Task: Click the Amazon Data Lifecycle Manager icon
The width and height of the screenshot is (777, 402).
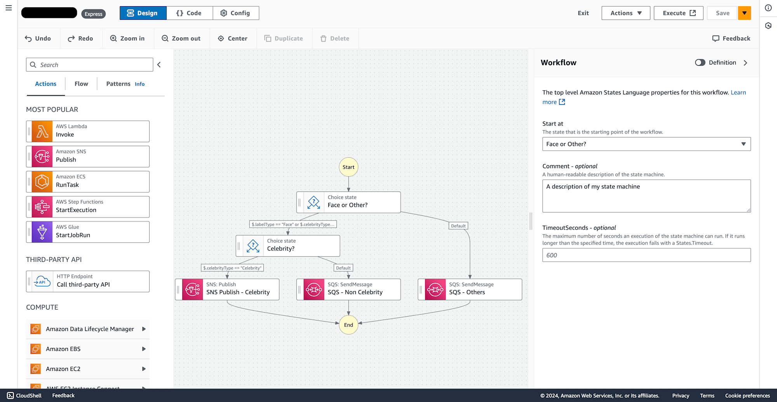Action: [35, 329]
